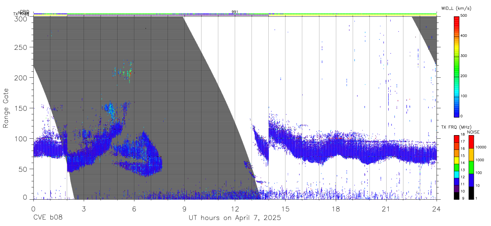Click the 1000 label in NOISE legend
This screenshot has width=491, height=226.
point(480,160)
